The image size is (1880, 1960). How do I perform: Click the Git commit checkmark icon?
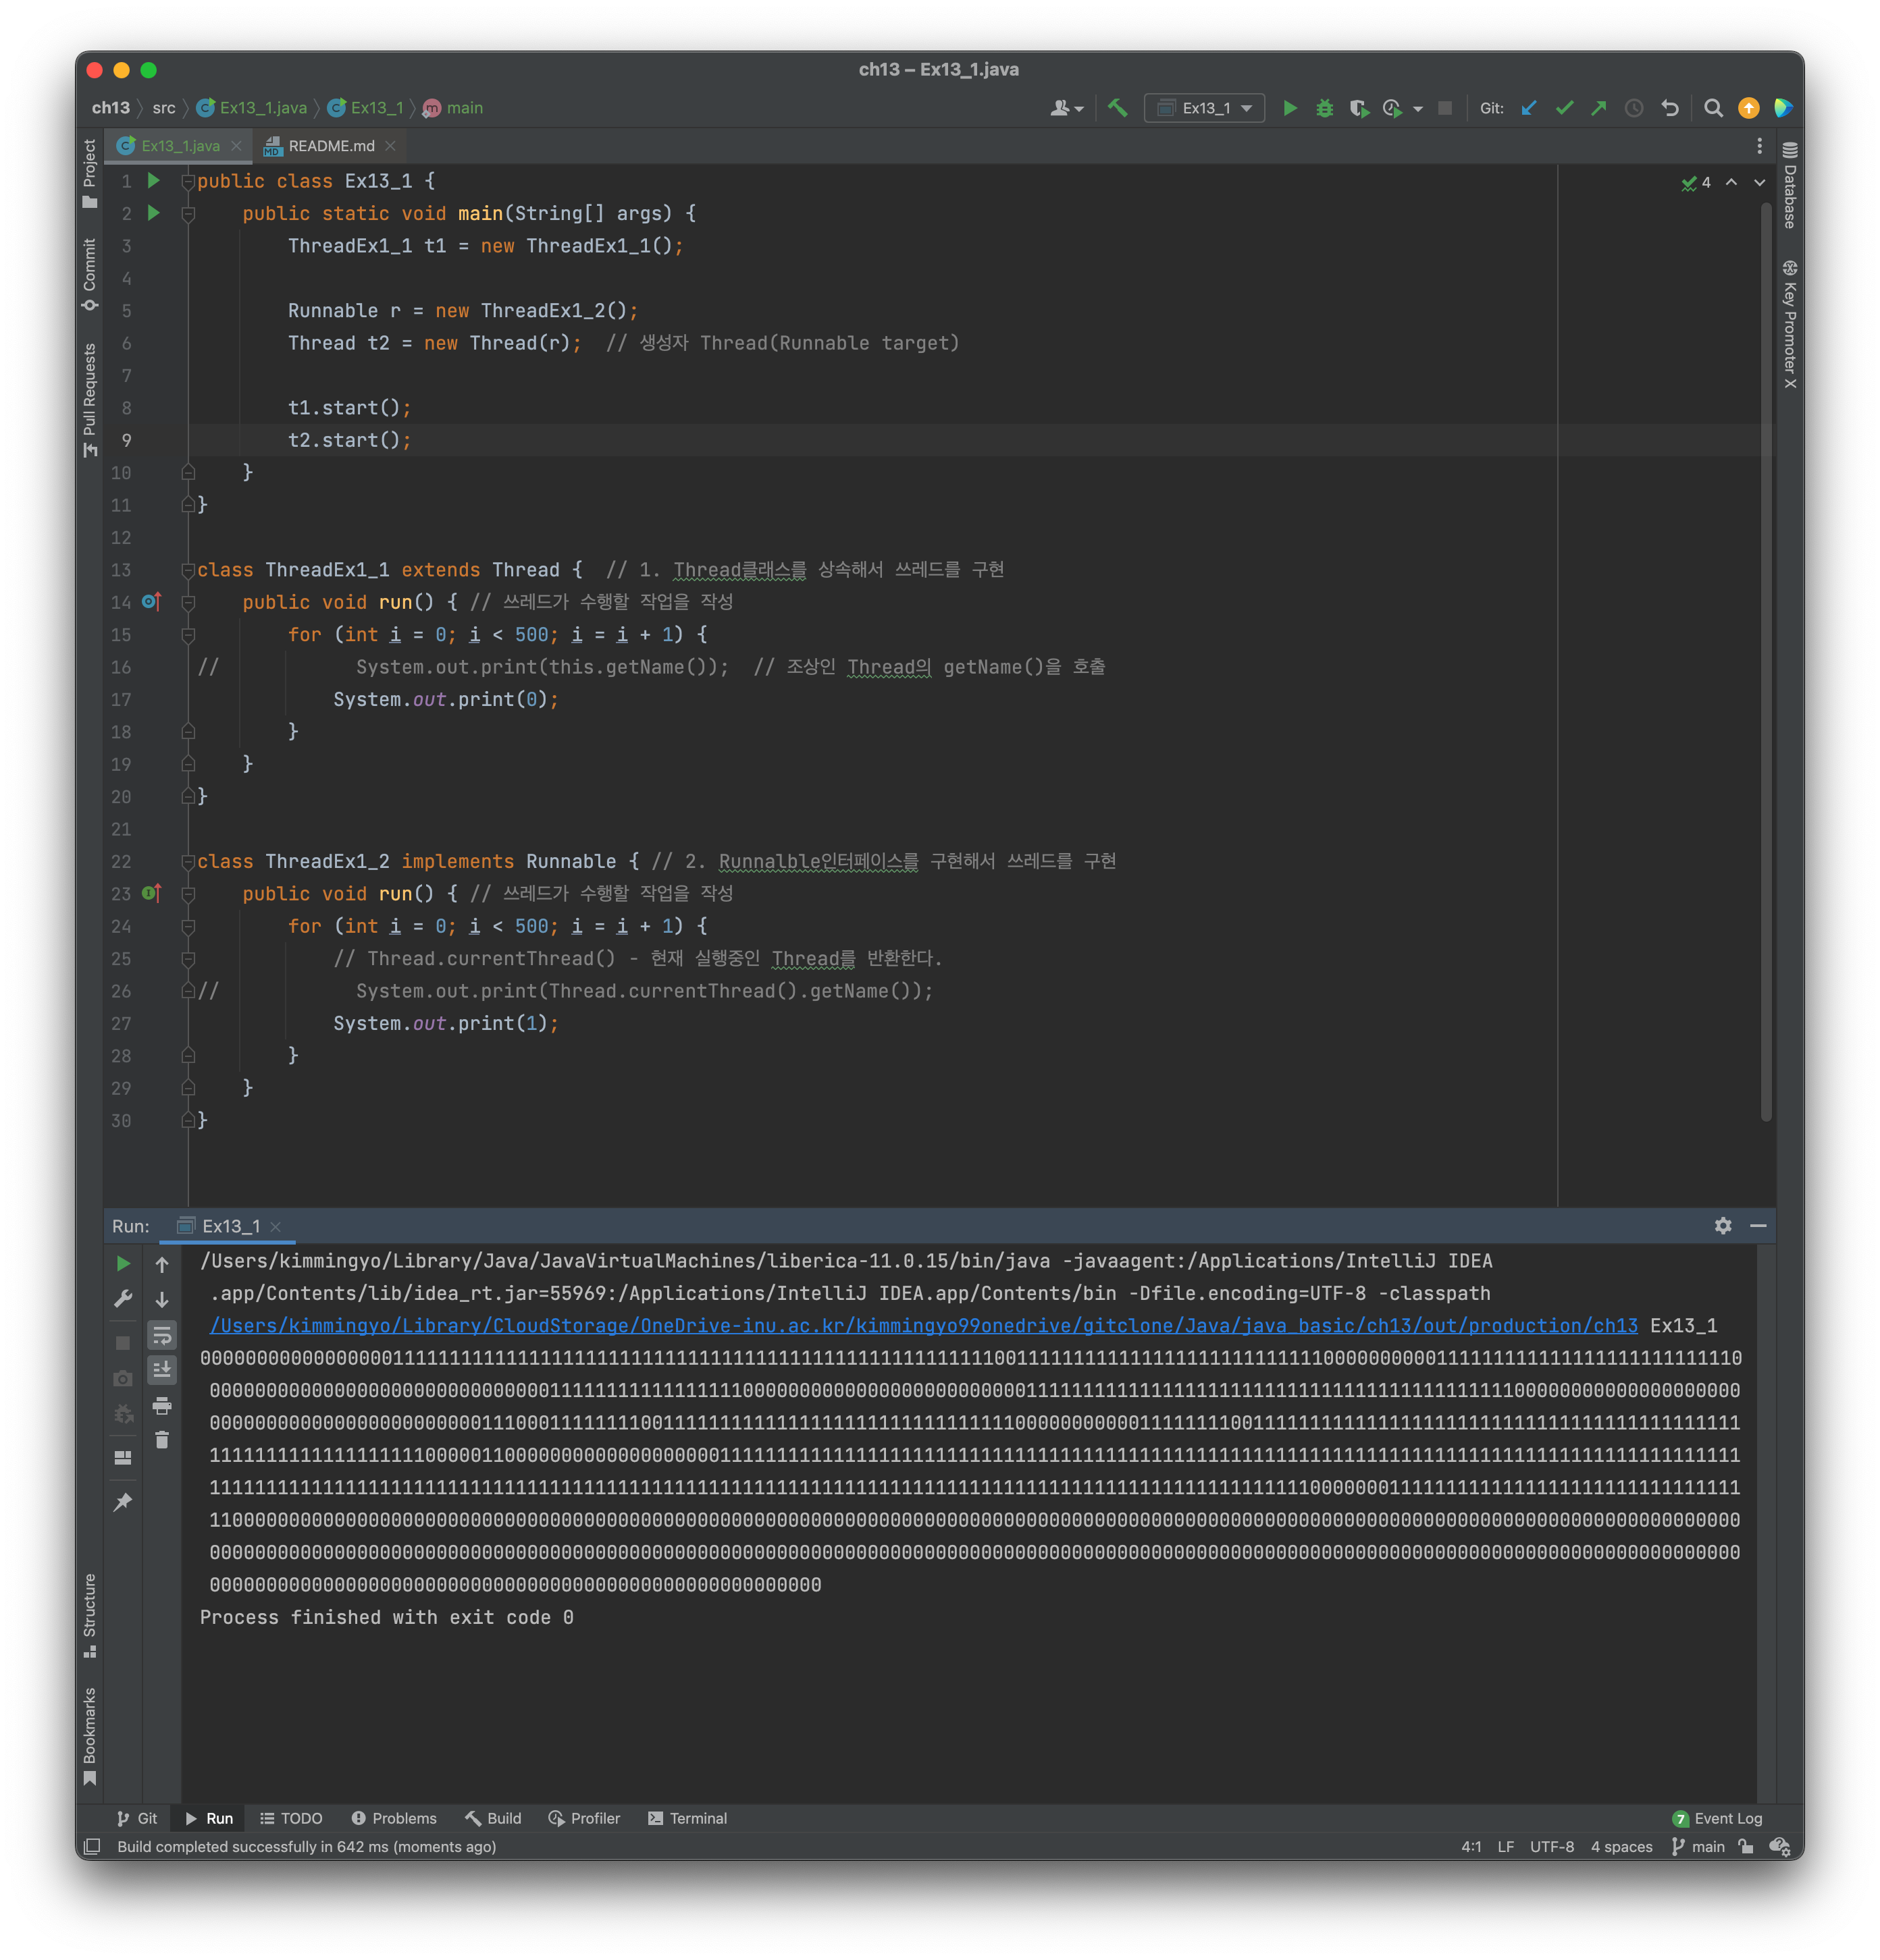coord(1564,108)
